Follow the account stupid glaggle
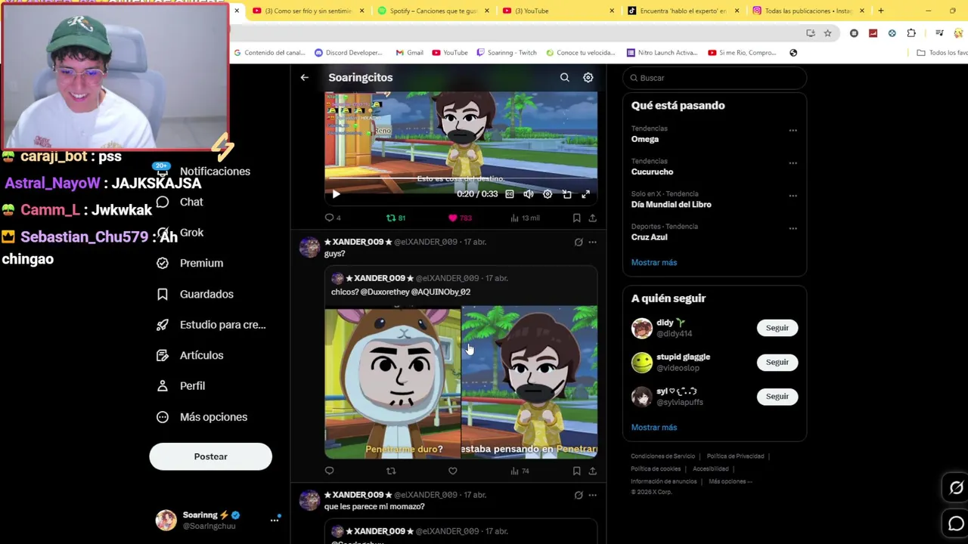Image resolution: width=968 pixels, height=544 pixels. pyautogui.click(x=777, y=362)
